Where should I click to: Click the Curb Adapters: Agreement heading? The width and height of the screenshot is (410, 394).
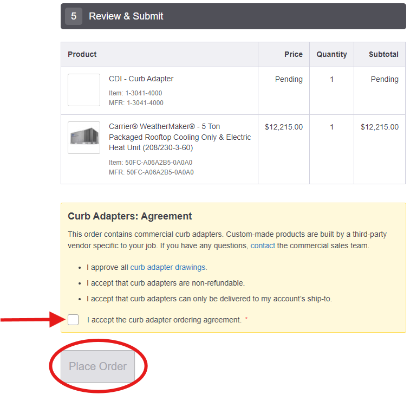(x=130, y=216)
